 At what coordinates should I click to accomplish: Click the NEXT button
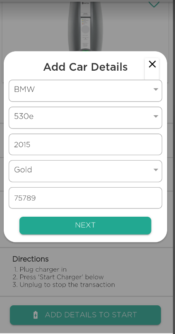[x=85, y=225]
